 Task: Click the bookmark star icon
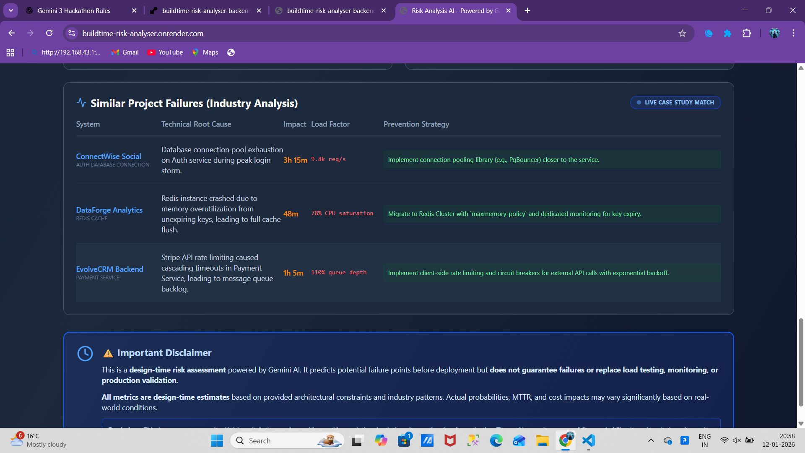(x=682, y=34)
